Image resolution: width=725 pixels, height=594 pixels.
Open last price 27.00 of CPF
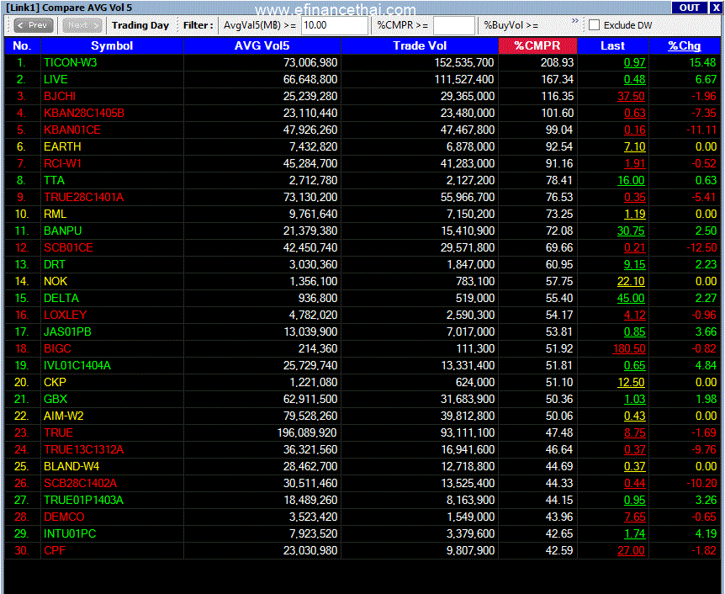click(x=631, y=550)
